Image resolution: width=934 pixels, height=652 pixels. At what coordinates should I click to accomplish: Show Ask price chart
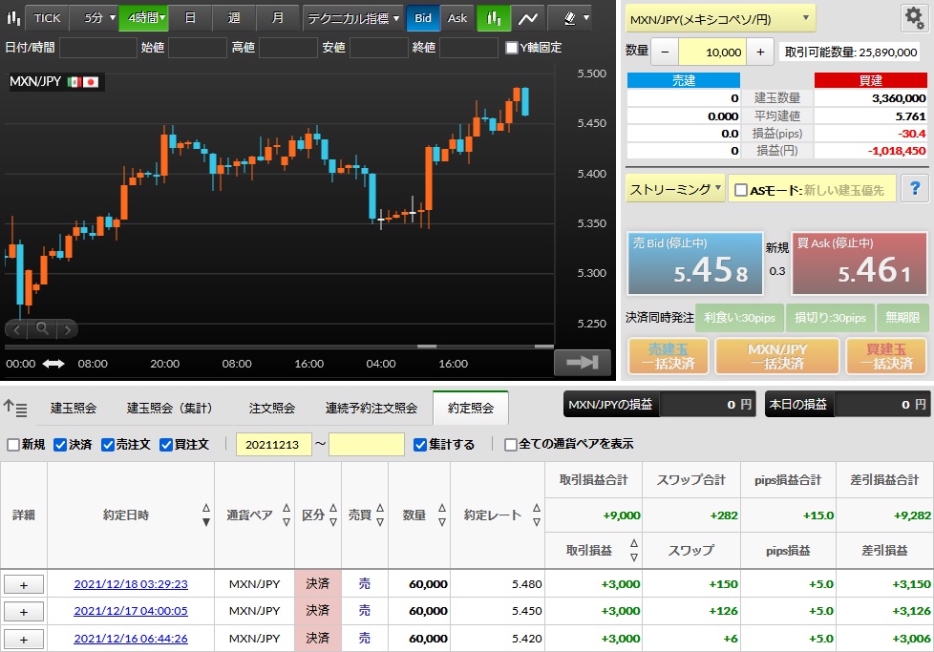[457, 18]
